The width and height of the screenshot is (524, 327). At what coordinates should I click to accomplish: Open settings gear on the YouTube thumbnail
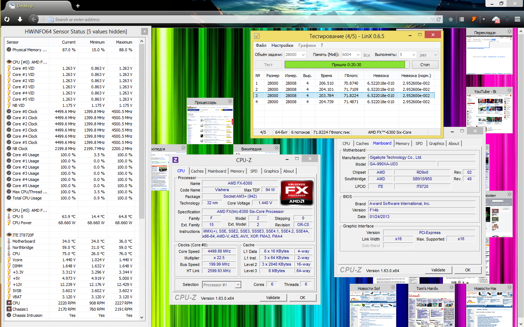pyautogui.click(x=509, y=90)
